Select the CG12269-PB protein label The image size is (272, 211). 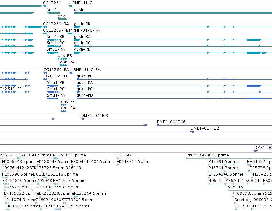click(x=56, y=76)
